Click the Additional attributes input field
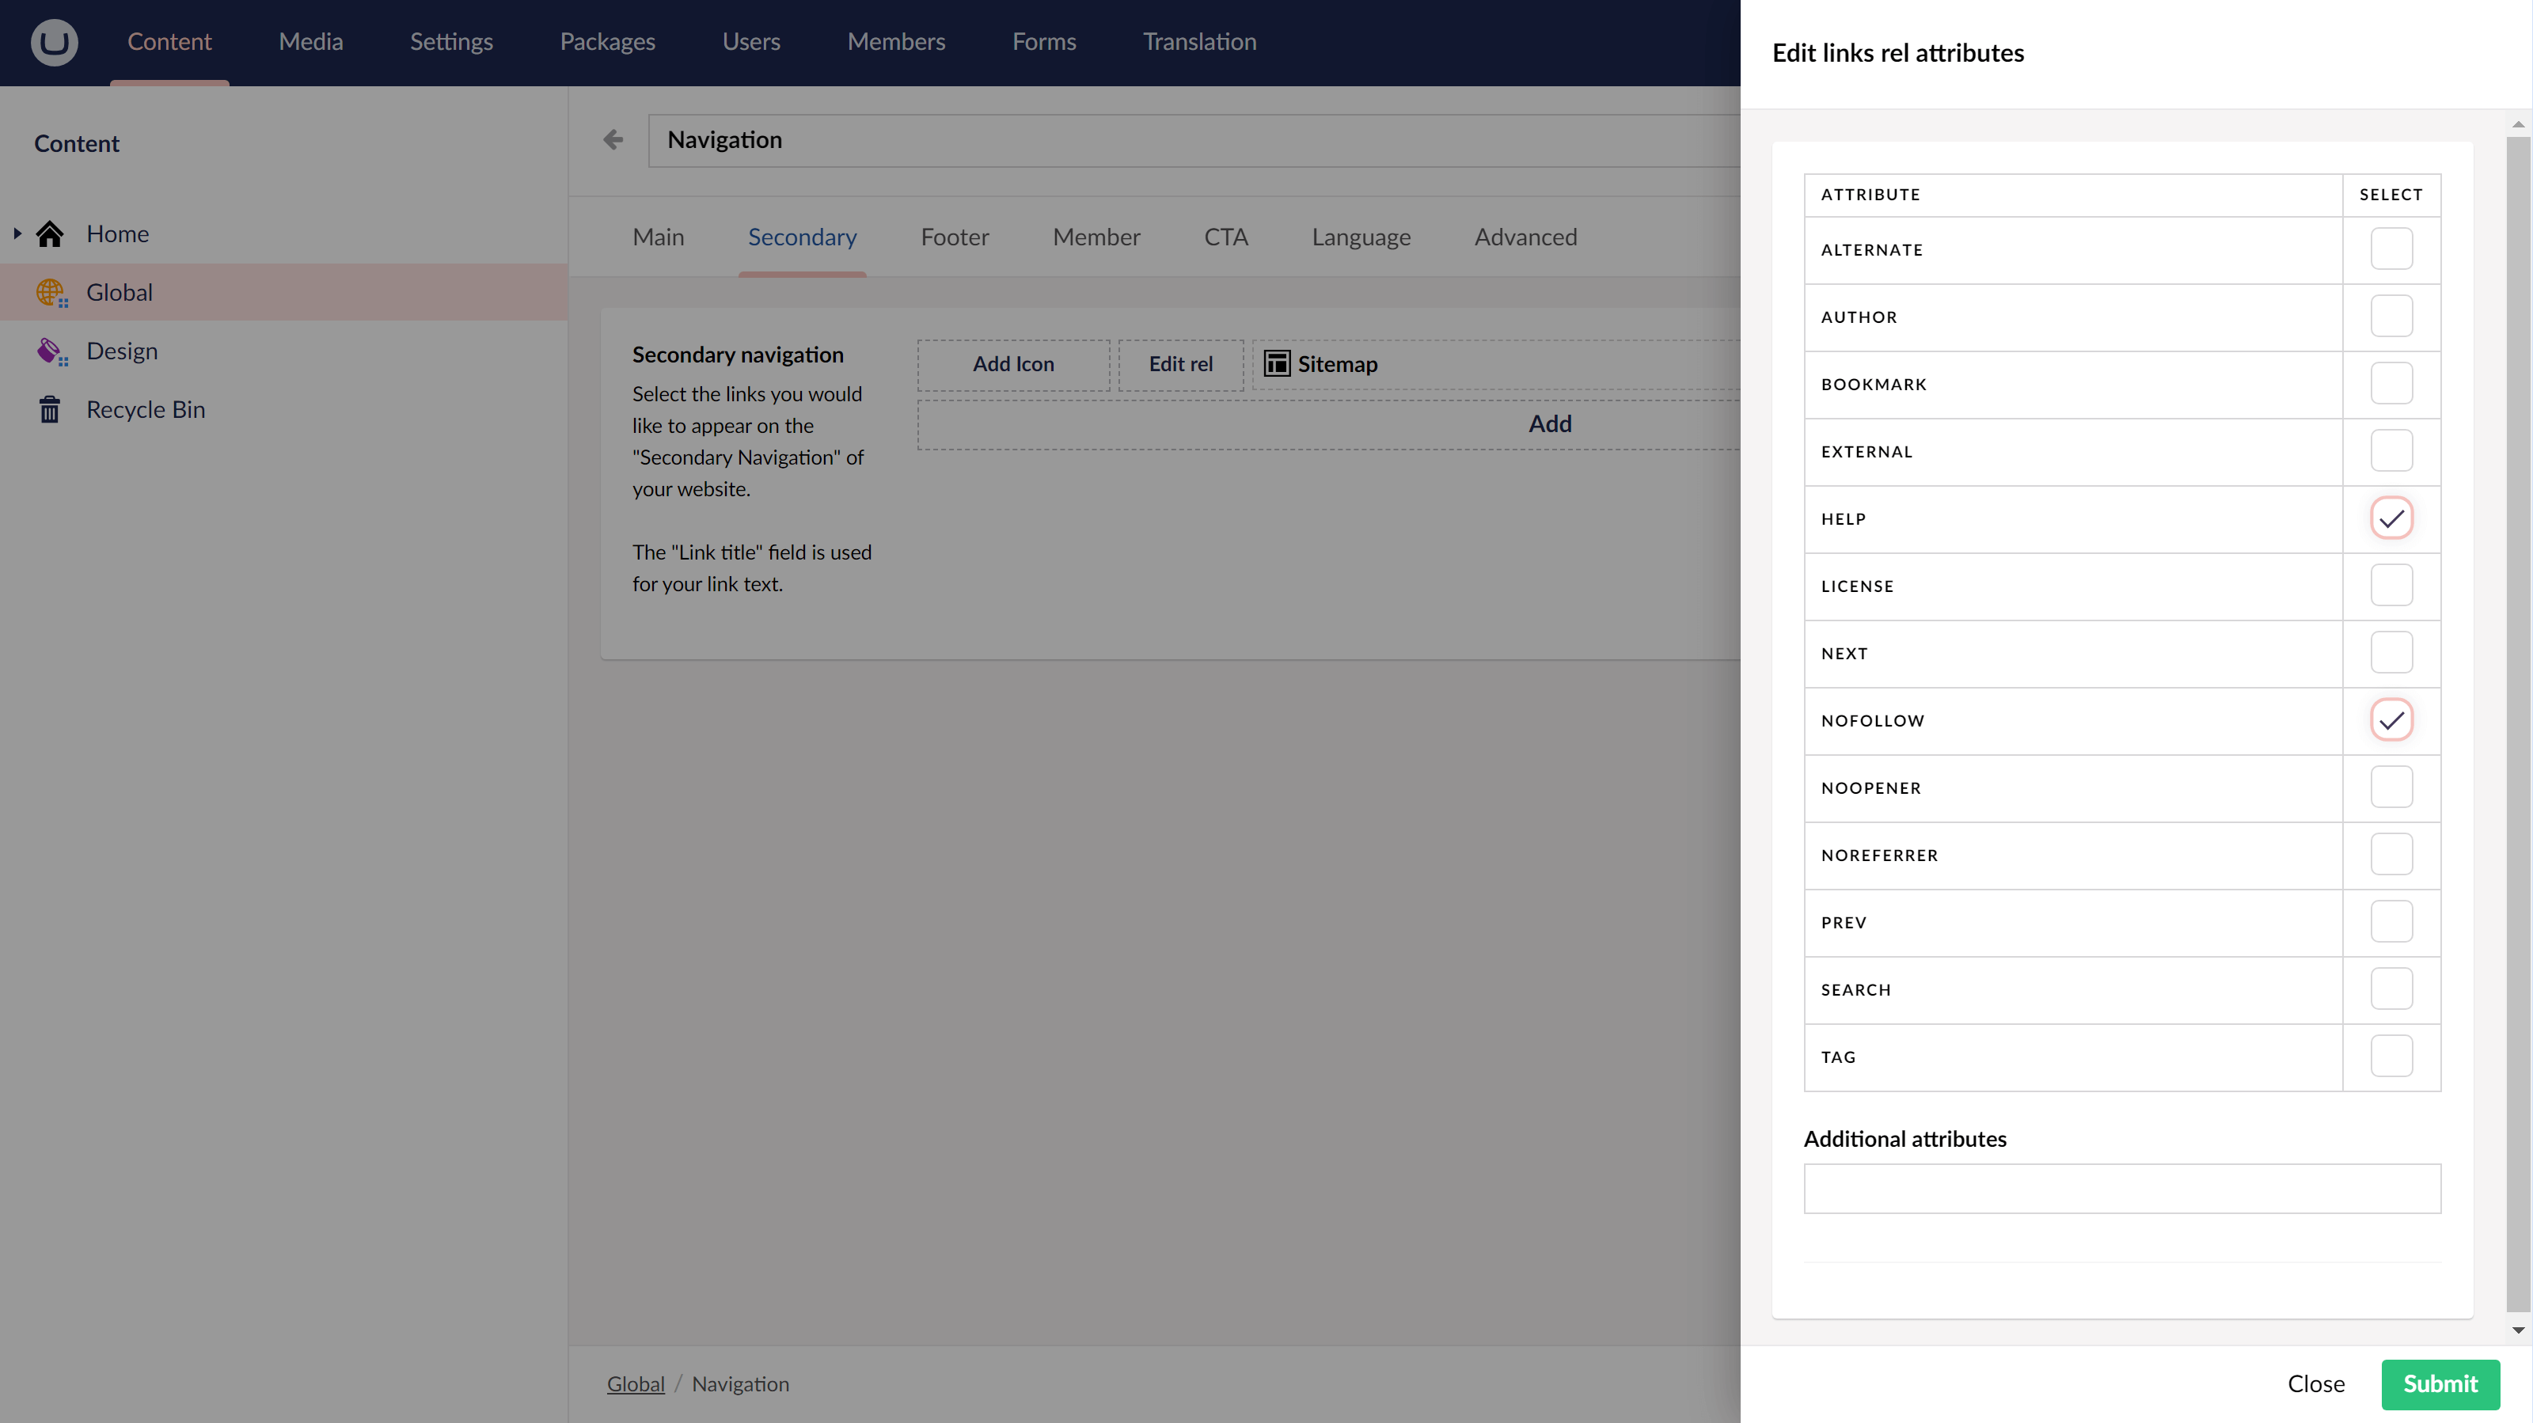Viewport: 2533px width, 1423px height. pyautogui.click(x=2122, y=1189)
